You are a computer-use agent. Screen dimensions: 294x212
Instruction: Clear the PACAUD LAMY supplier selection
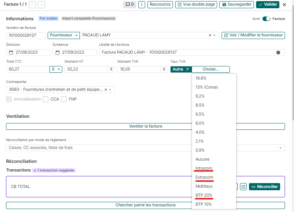(210, 35)
